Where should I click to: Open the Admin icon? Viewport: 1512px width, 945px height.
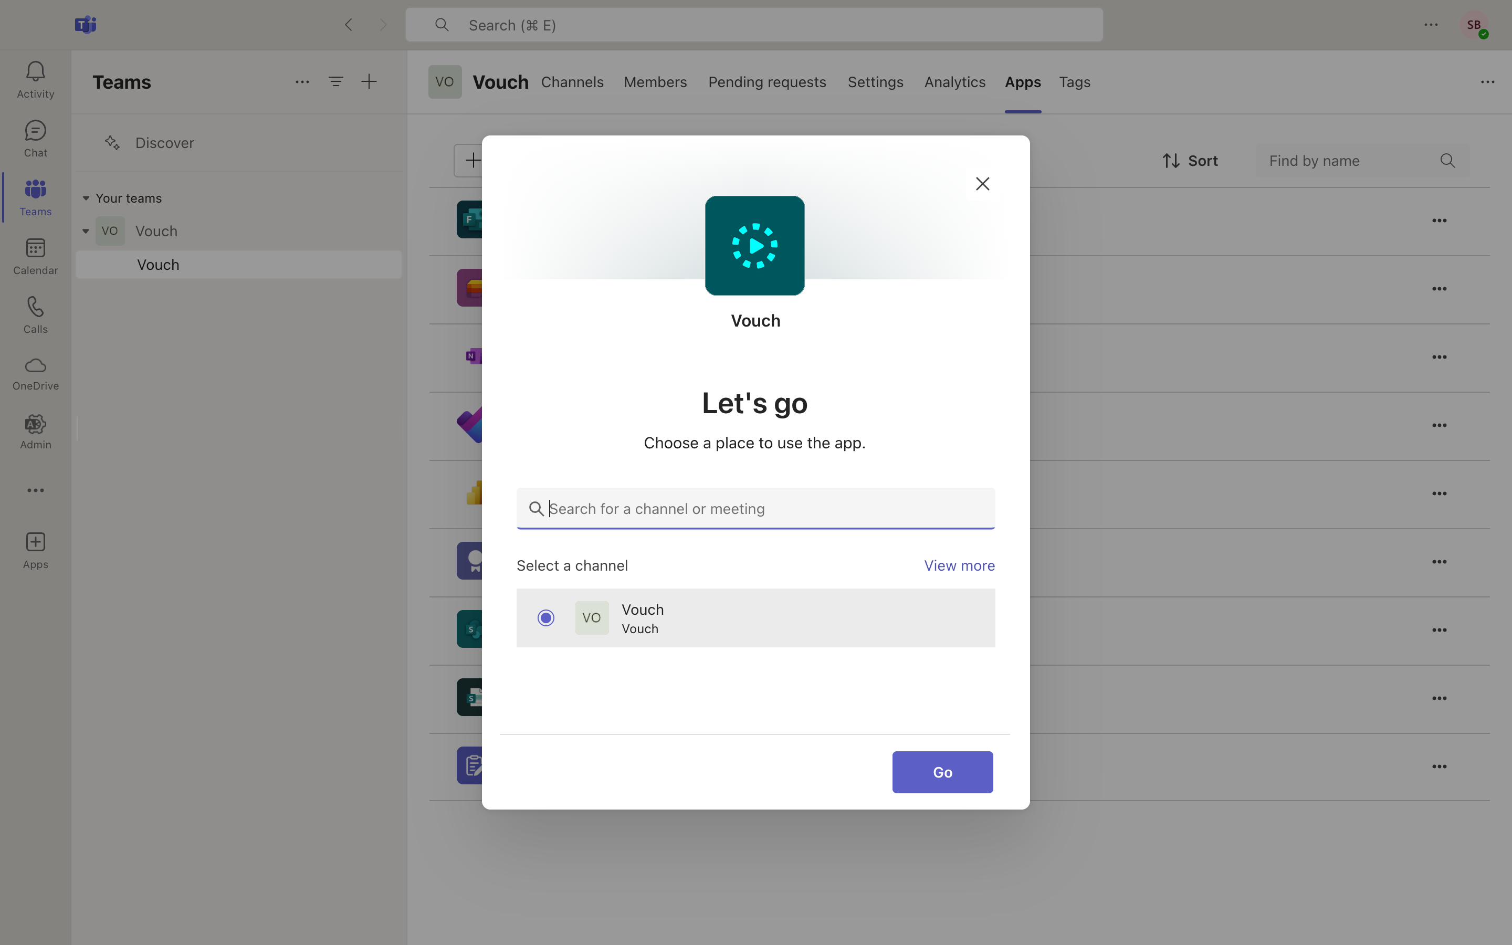36,431
